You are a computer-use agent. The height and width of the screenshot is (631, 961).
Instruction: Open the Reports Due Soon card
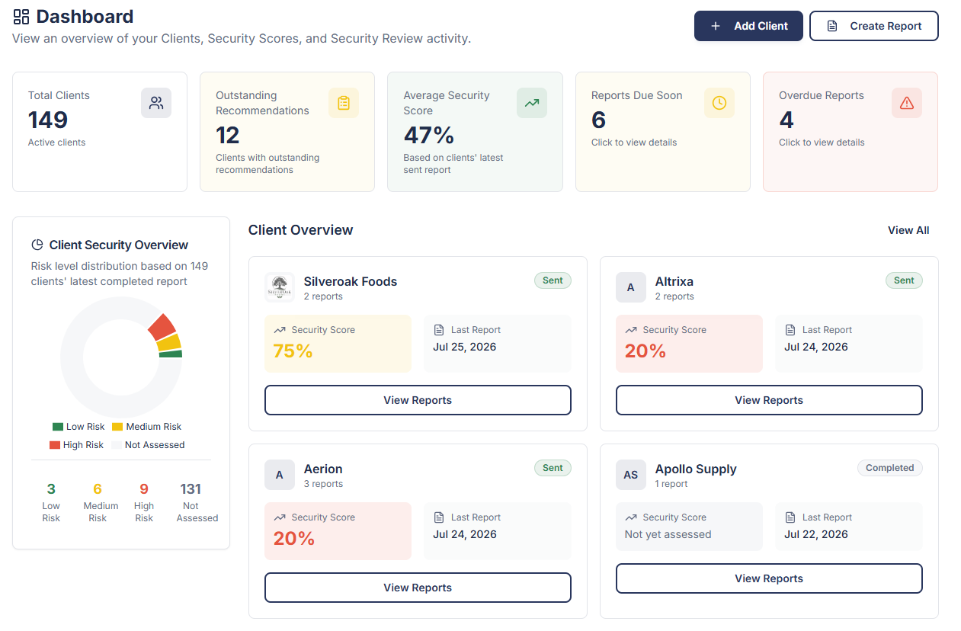click(663, 132)
